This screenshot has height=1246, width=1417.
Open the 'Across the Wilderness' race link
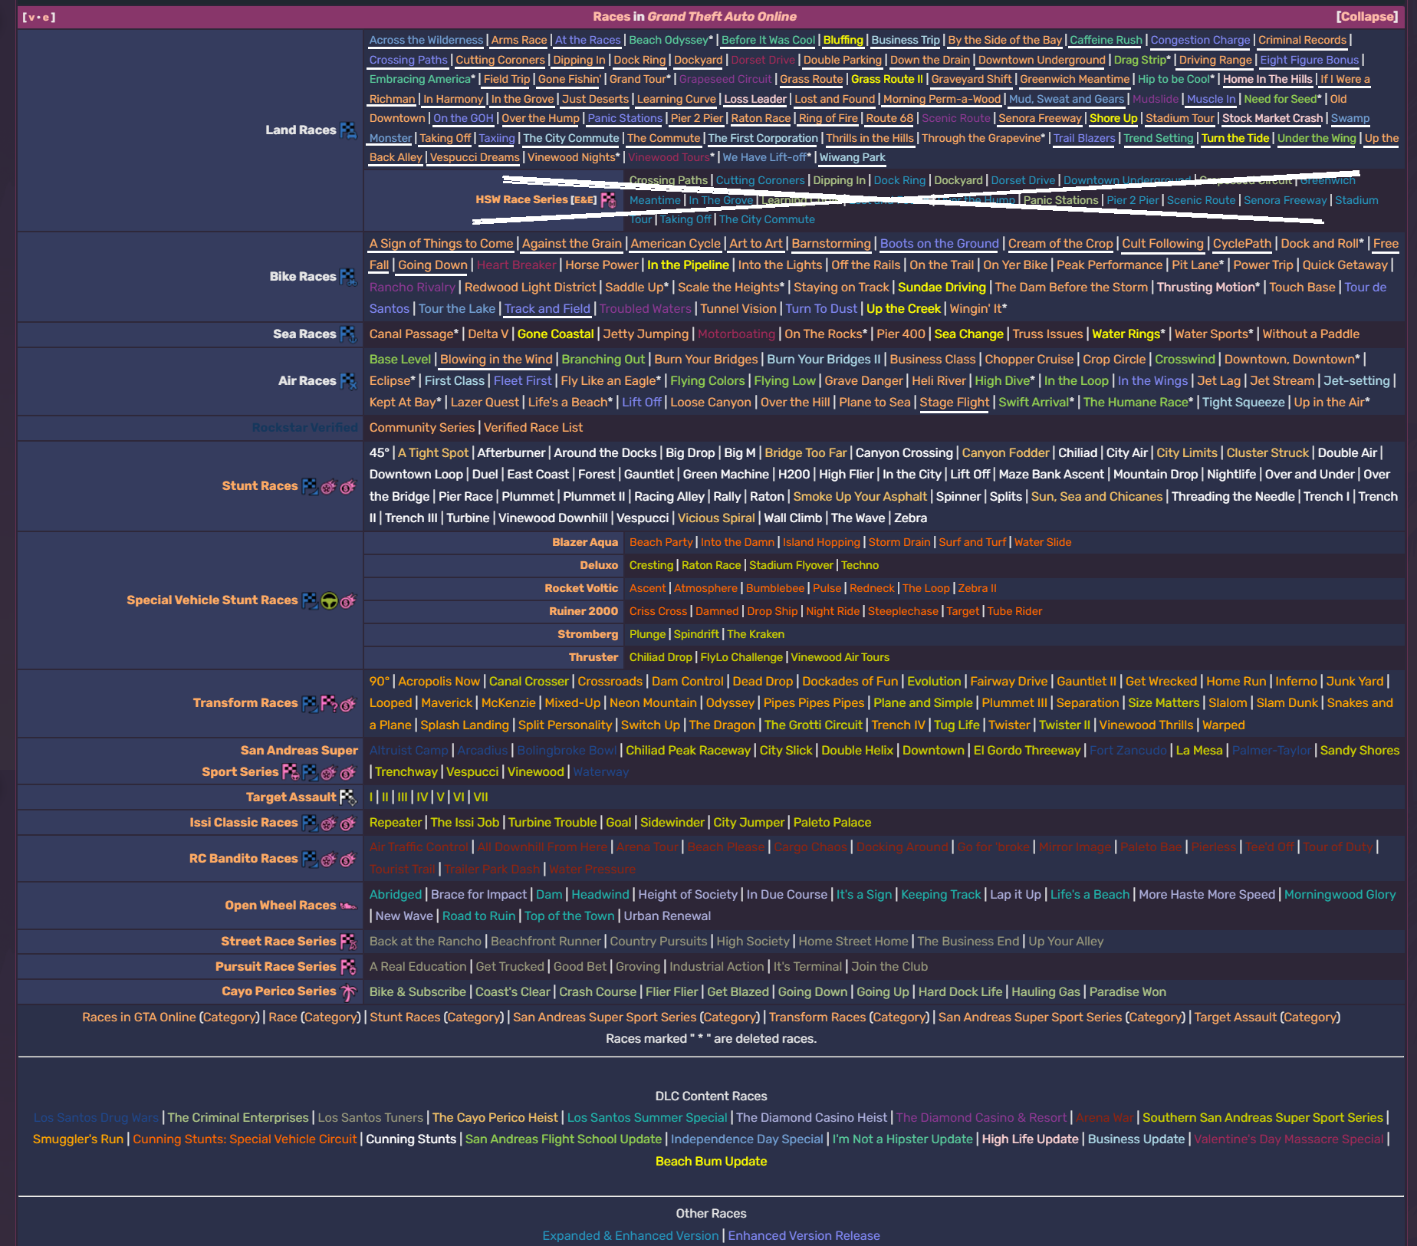[426, 41]
